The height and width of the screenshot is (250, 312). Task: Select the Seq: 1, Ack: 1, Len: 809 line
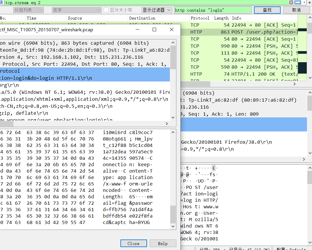(x=244, y=114)
